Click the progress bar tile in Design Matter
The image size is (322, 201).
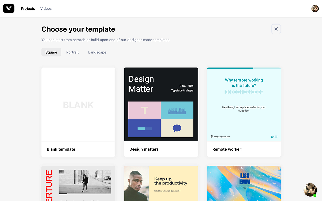(145, 128)
